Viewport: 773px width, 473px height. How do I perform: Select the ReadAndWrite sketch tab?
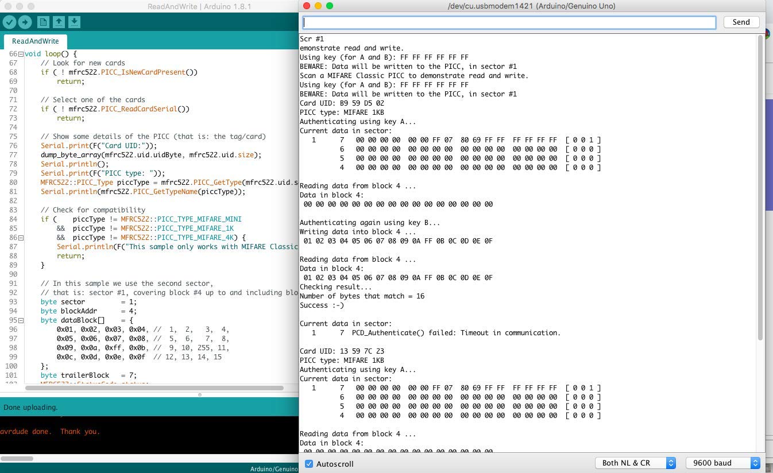click(35, 41)
